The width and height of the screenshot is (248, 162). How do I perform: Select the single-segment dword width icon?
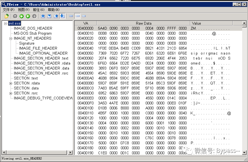point(84,16)
